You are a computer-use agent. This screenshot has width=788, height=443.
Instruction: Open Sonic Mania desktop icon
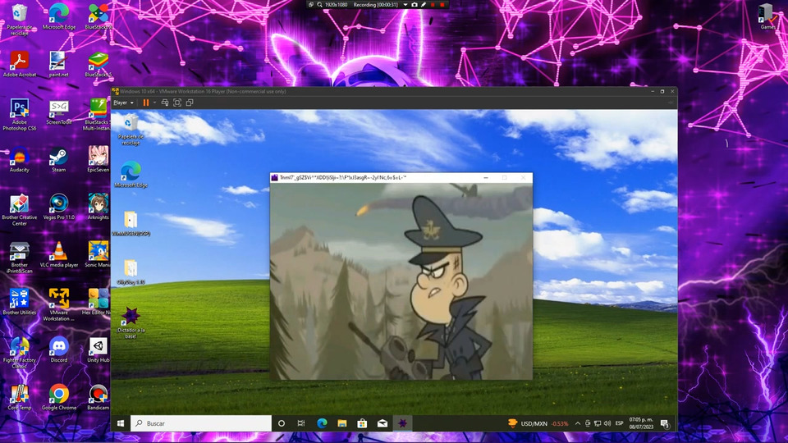[98, 254]
